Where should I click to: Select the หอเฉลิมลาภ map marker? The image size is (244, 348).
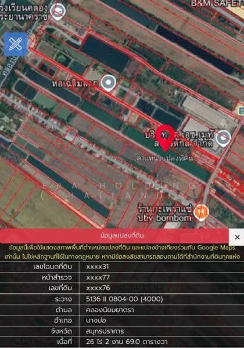(x=109, y=83)
